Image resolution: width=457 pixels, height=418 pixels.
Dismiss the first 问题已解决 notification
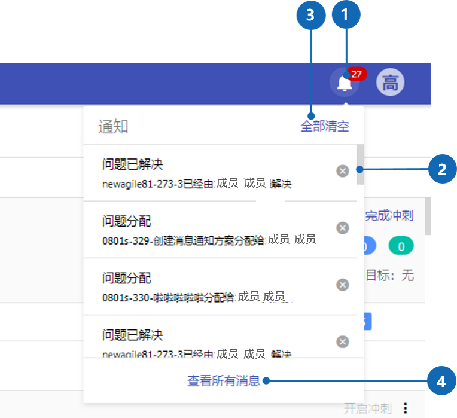point(342,172)
